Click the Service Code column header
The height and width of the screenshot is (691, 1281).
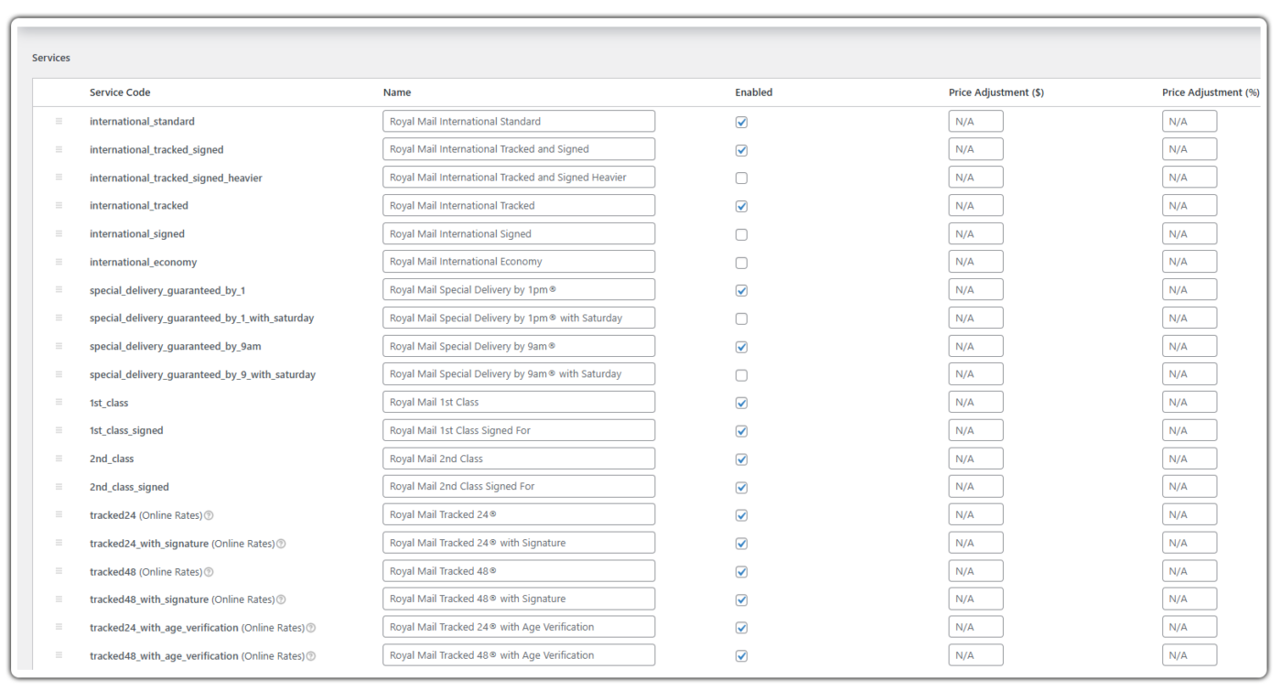pos(120,92)
